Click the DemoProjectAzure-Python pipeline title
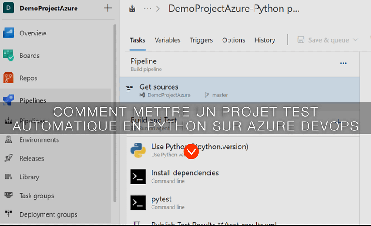Image resolution: width=371 pixels, height=226 pixels. [234, 9]
